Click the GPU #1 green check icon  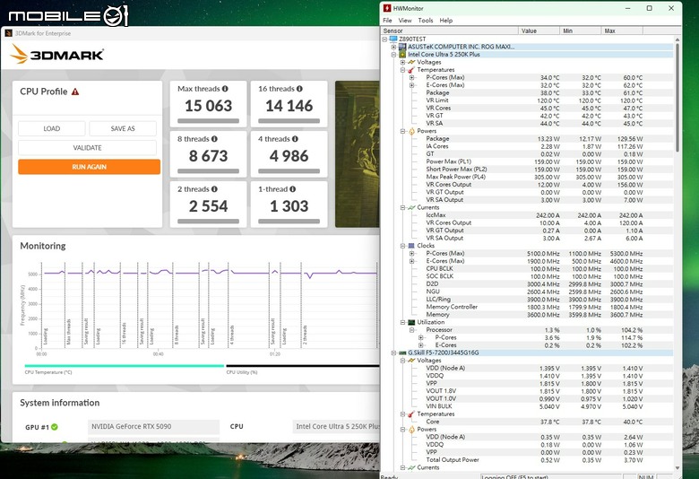[x=55, y=427]
